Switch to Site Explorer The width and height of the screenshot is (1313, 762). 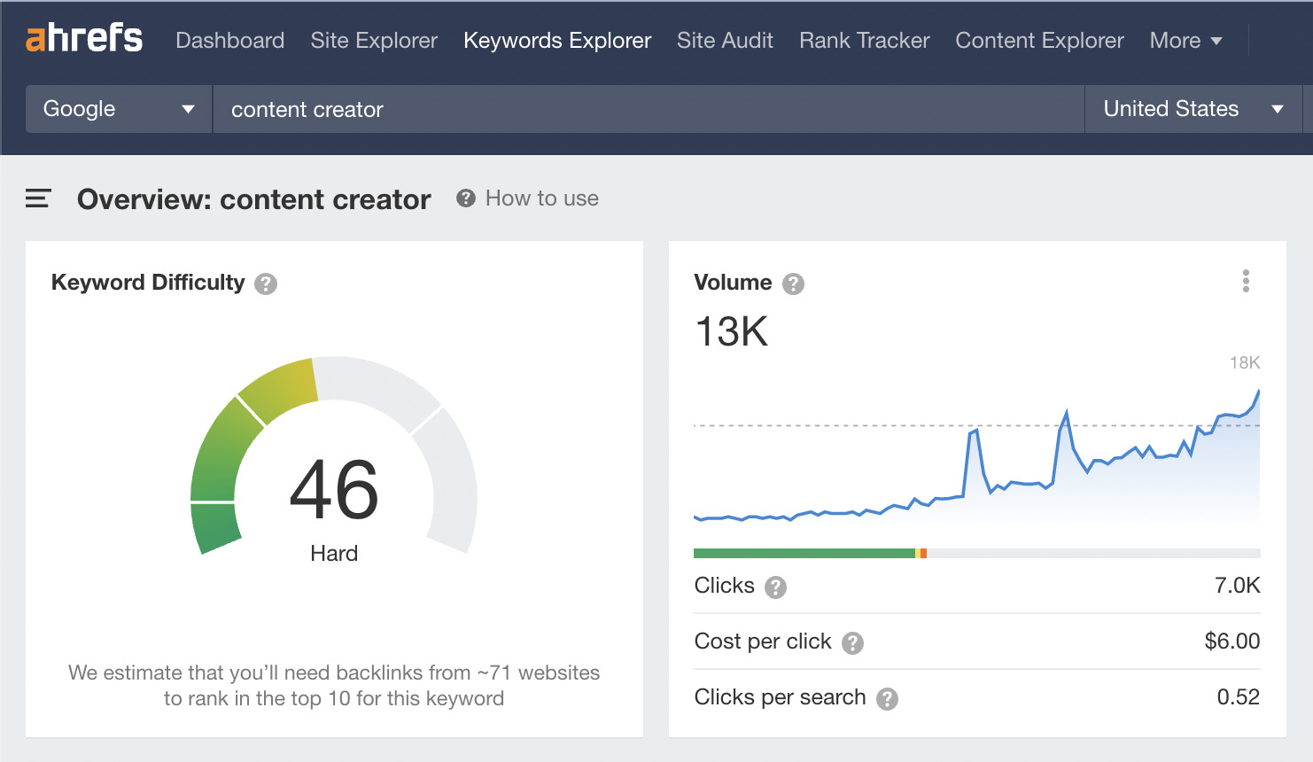coord(373,40)
